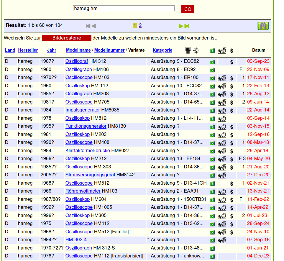
Task: Click the tube column header icon
Action: (x=188, y=50)
